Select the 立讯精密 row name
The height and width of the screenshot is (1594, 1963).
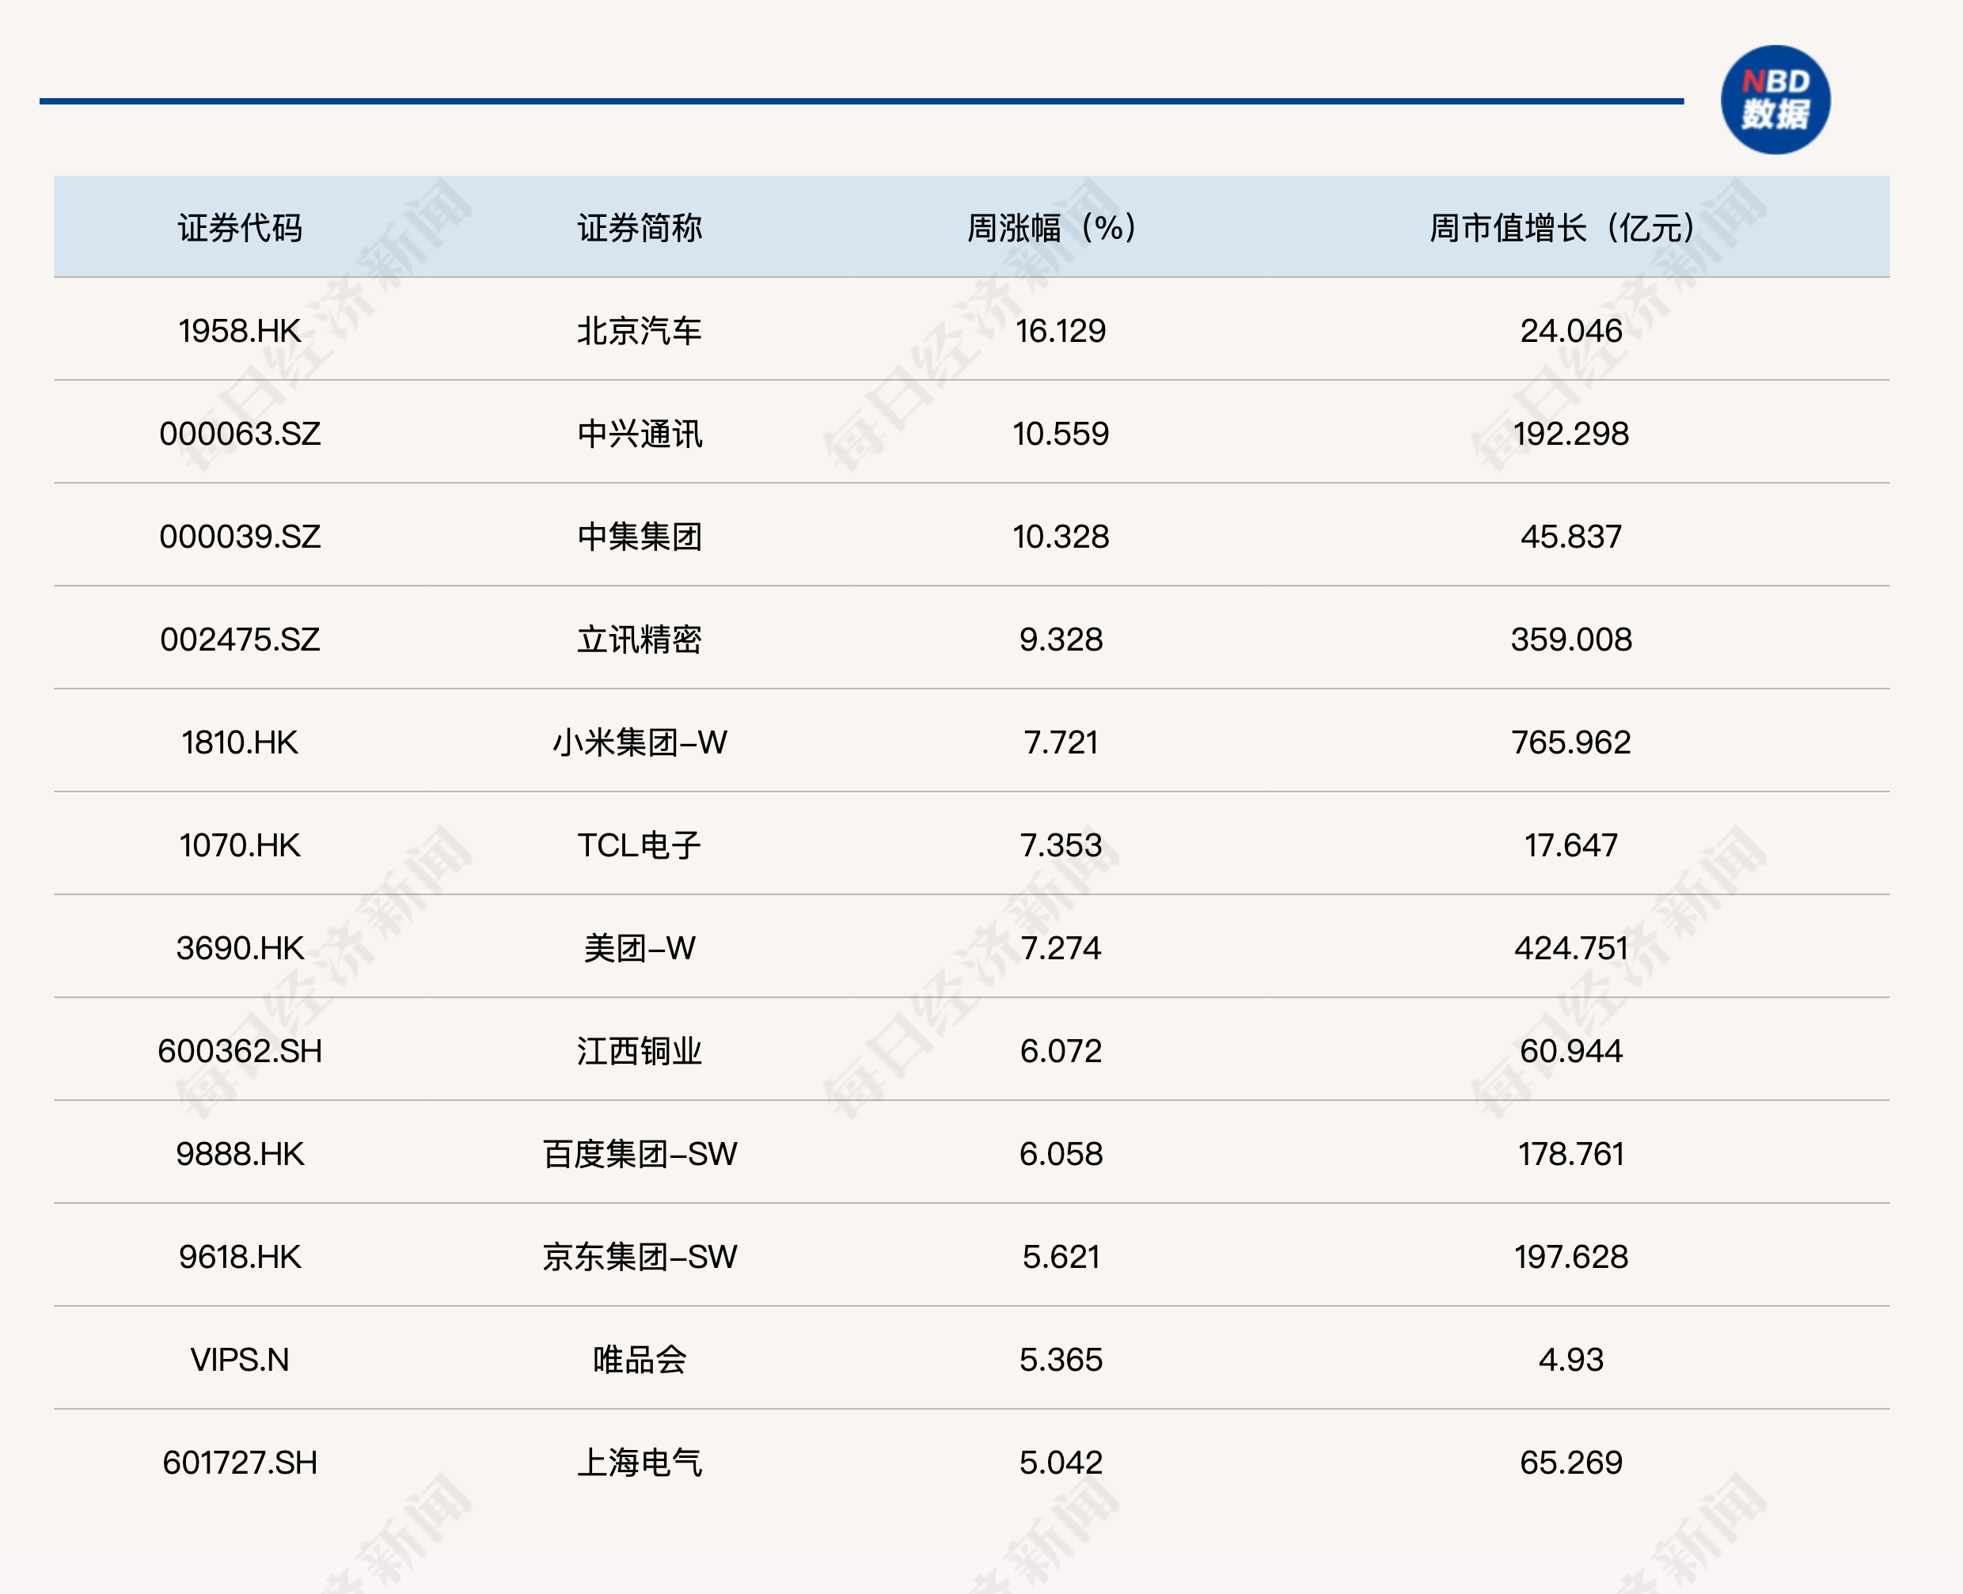tap(639, 639)
